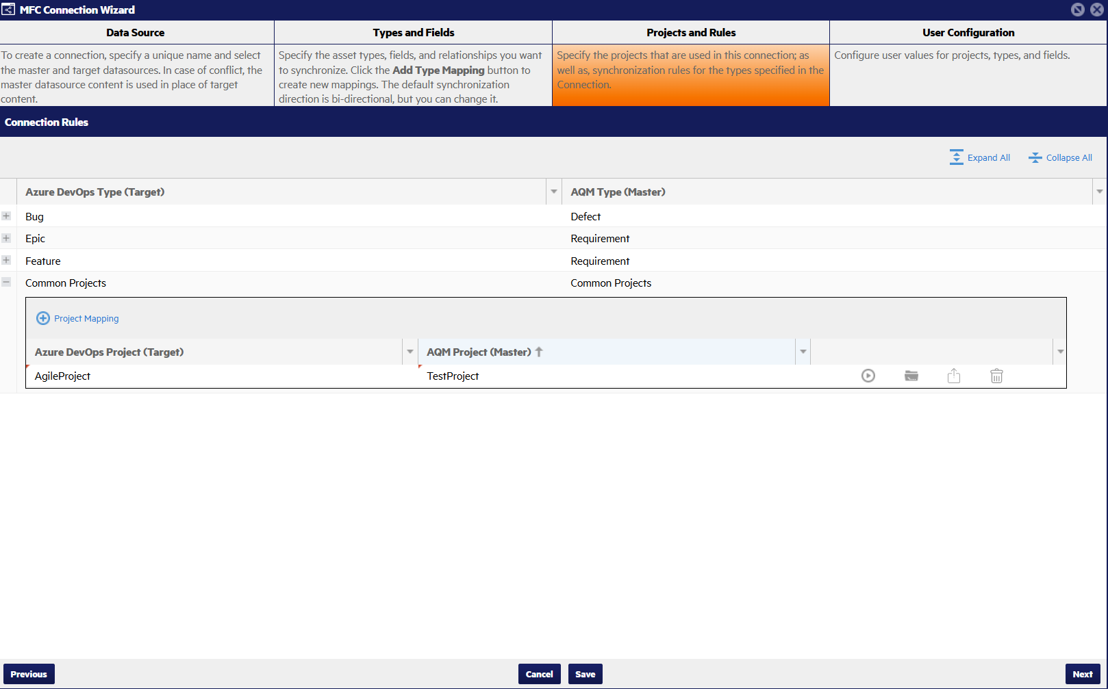Expand the Epic type mapping row
This screenshot has width=1108, height=689.
click(7, 237)
